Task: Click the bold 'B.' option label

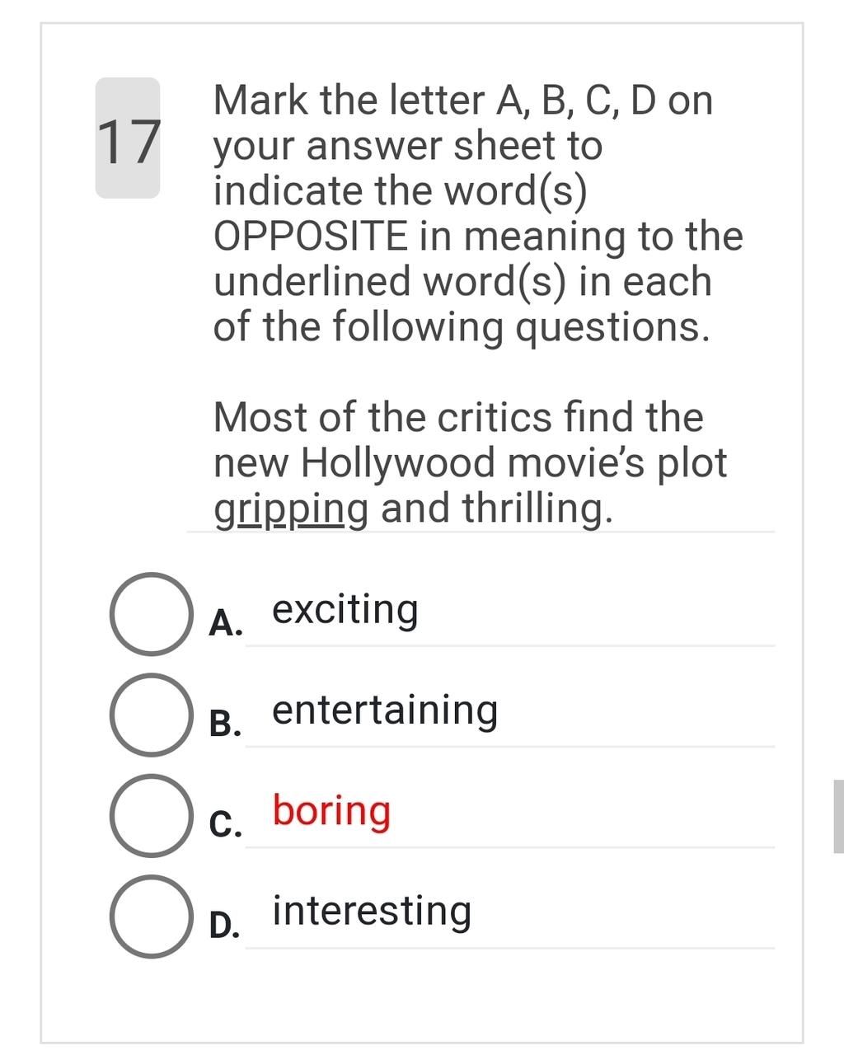Action: point(226,724)
